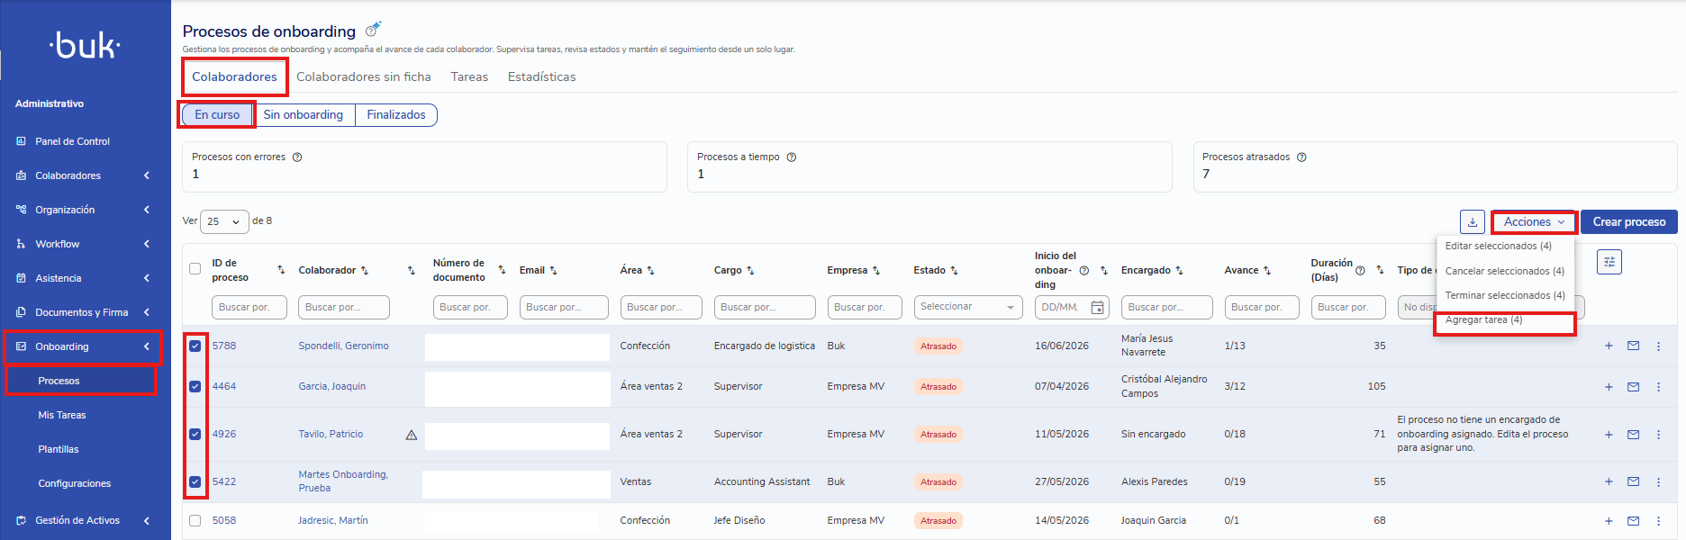Click the plus icon in row 5422
This screenshot has height=540, width=1686.
pyautogui.click(x=1609, y=481)
